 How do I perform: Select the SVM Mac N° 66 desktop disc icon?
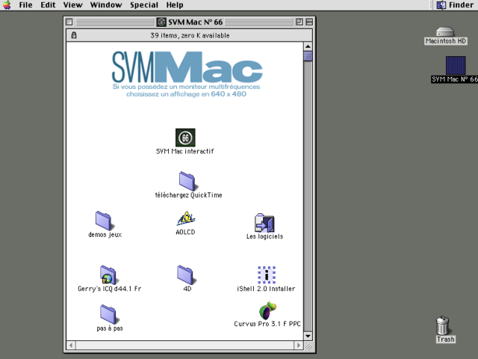(x=456, y=65)
